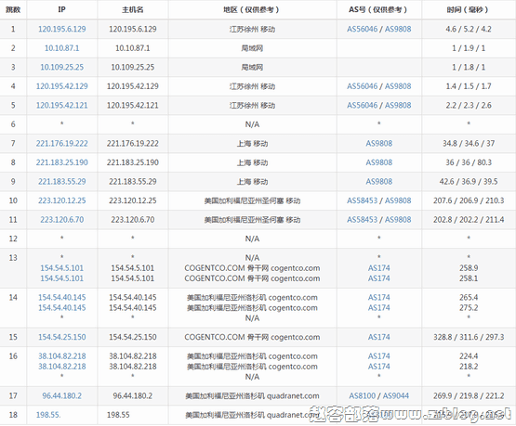The image size is (516, 426).
Task: Click the 10.10.87.1 IP link
Action: [62, 48]
